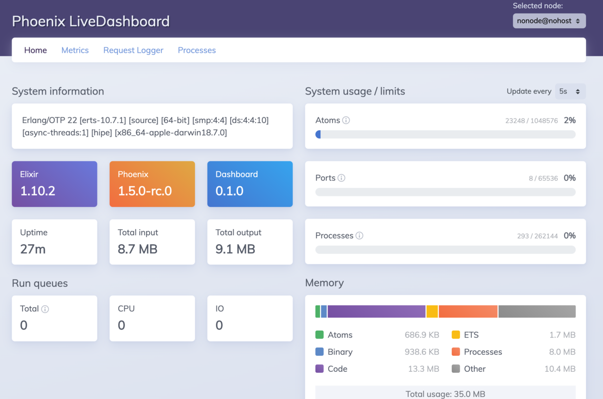Click the Ports info icon
603x399 pixels.
pos(341,178)
